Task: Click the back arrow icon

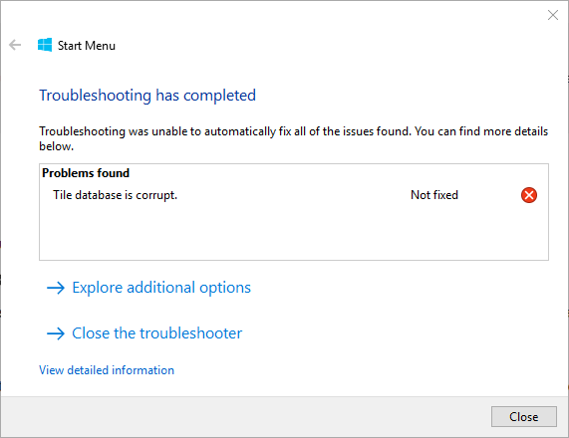Action: click(x=15, y=45)
